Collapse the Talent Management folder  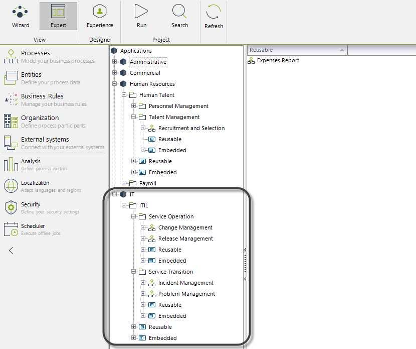(x=133, y=117)
